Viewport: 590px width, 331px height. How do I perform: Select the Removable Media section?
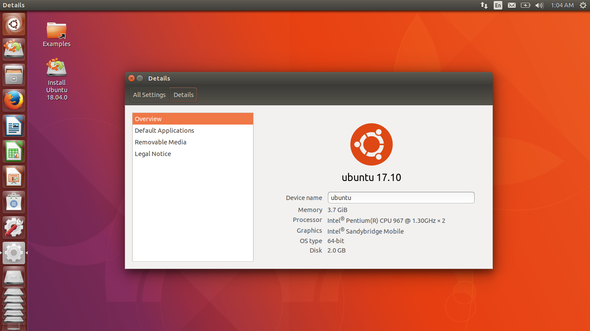point(160,142)
